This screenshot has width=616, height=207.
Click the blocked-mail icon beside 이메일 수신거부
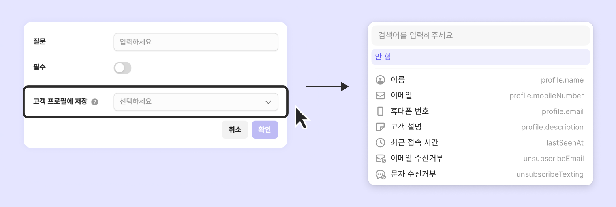[x=380, y=159]
